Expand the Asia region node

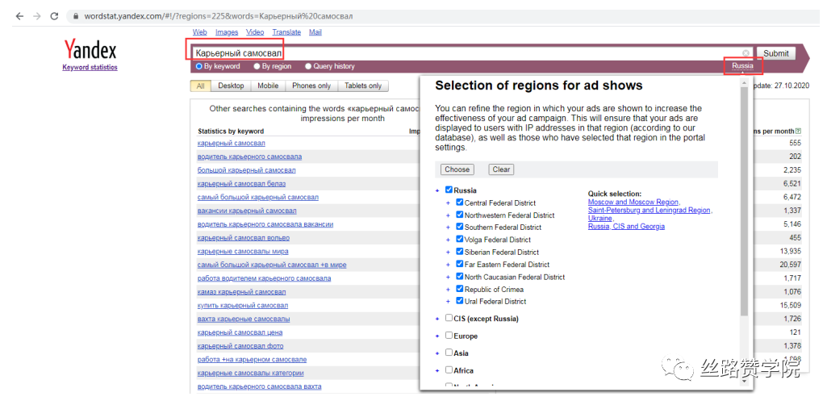pos(437,353)
